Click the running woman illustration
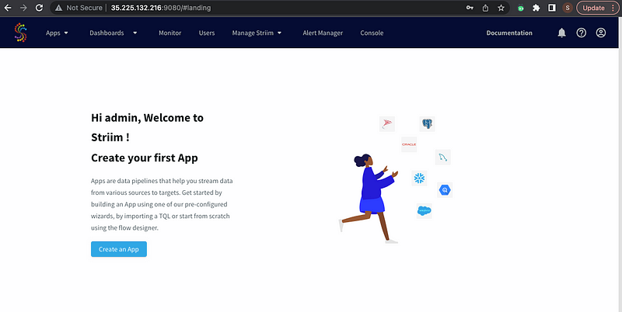This screenshot has width=622, height=312. pos(370,198)
